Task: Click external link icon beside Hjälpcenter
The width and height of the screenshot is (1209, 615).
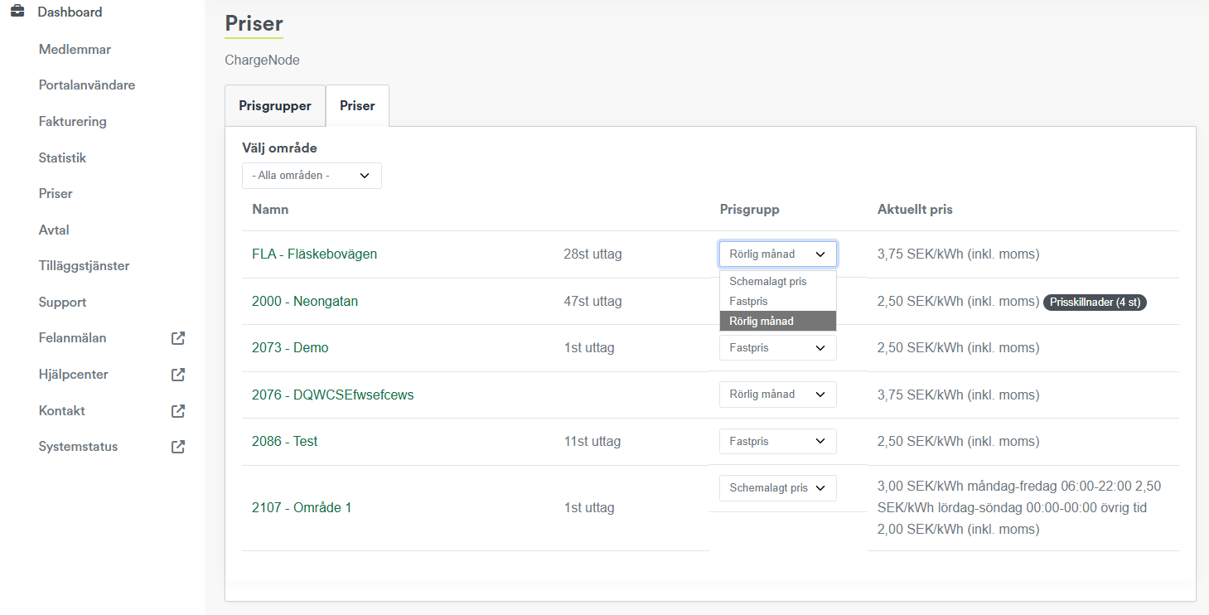Action: 178,375
